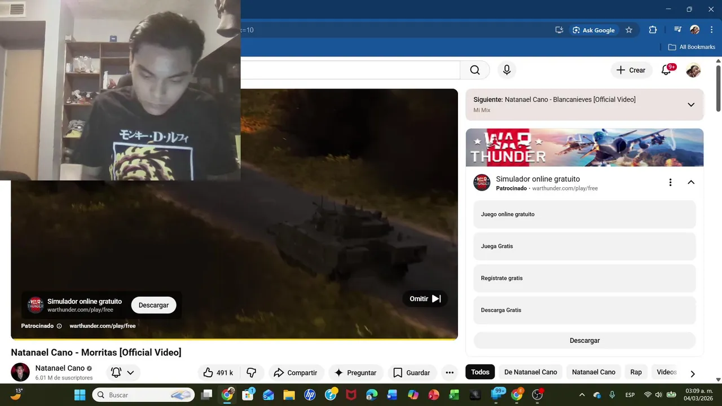722x406 pixels.
Task: Click Descarga Gratis ad link
Action: [584, 310]
